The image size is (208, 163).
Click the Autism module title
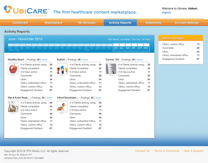click(61, 59)
